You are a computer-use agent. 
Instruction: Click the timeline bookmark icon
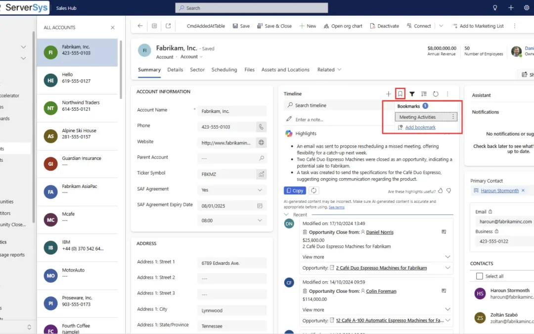[x=400, y=94]
